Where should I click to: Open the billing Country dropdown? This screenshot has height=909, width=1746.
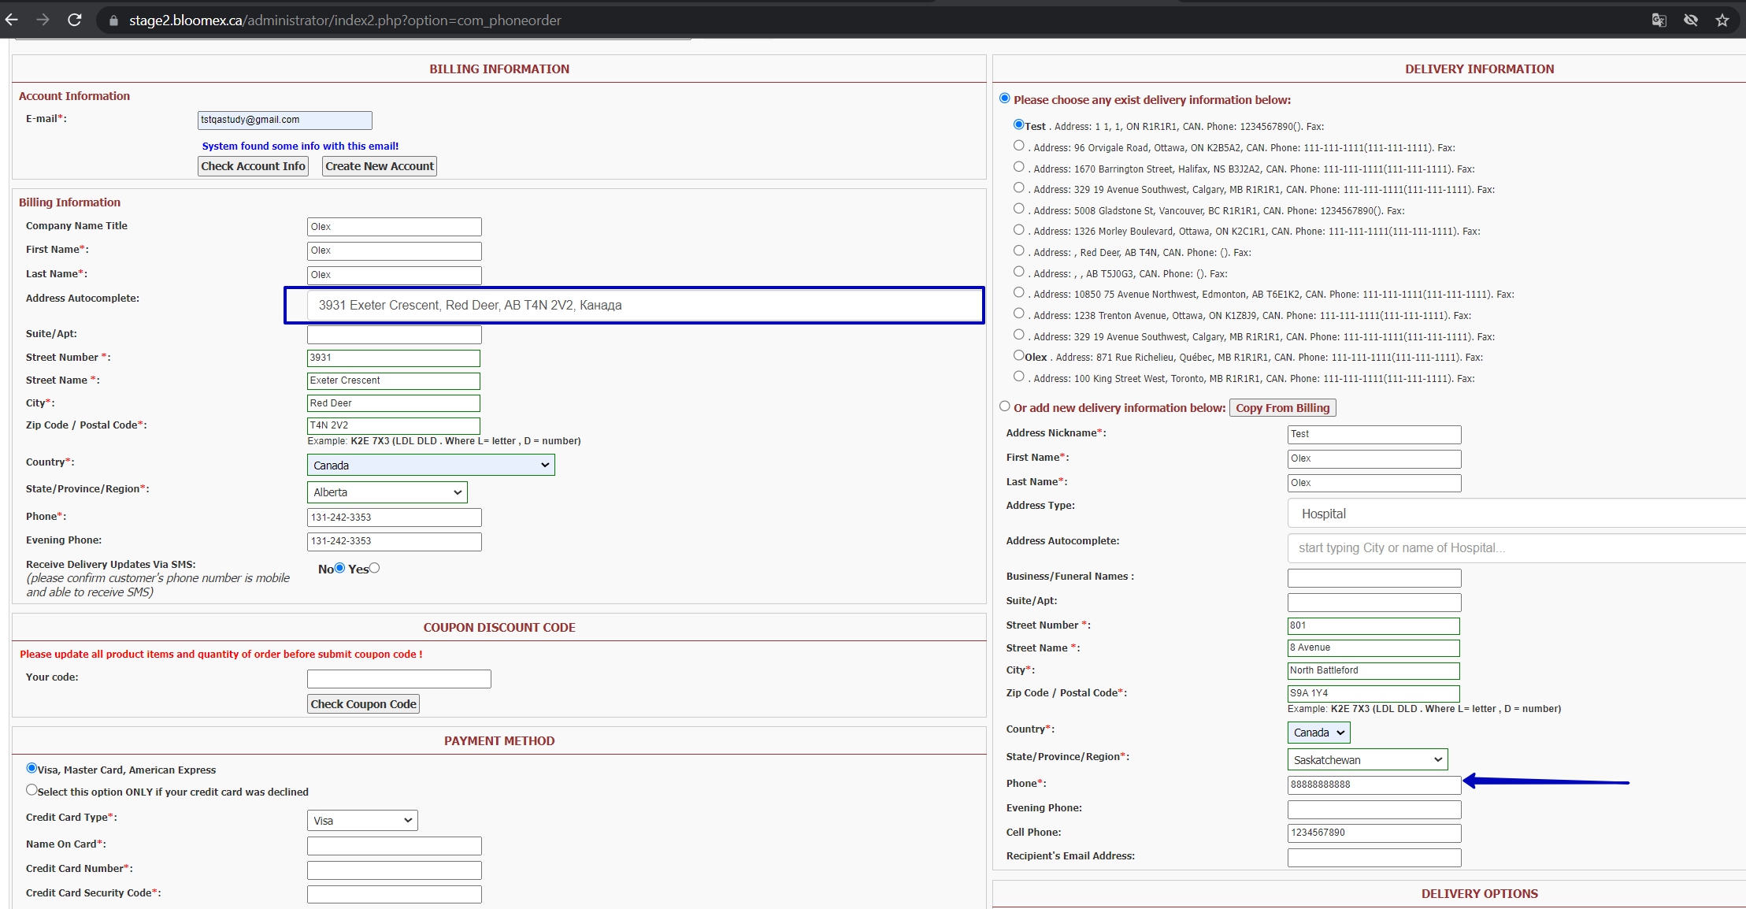(x=431, y=465)
